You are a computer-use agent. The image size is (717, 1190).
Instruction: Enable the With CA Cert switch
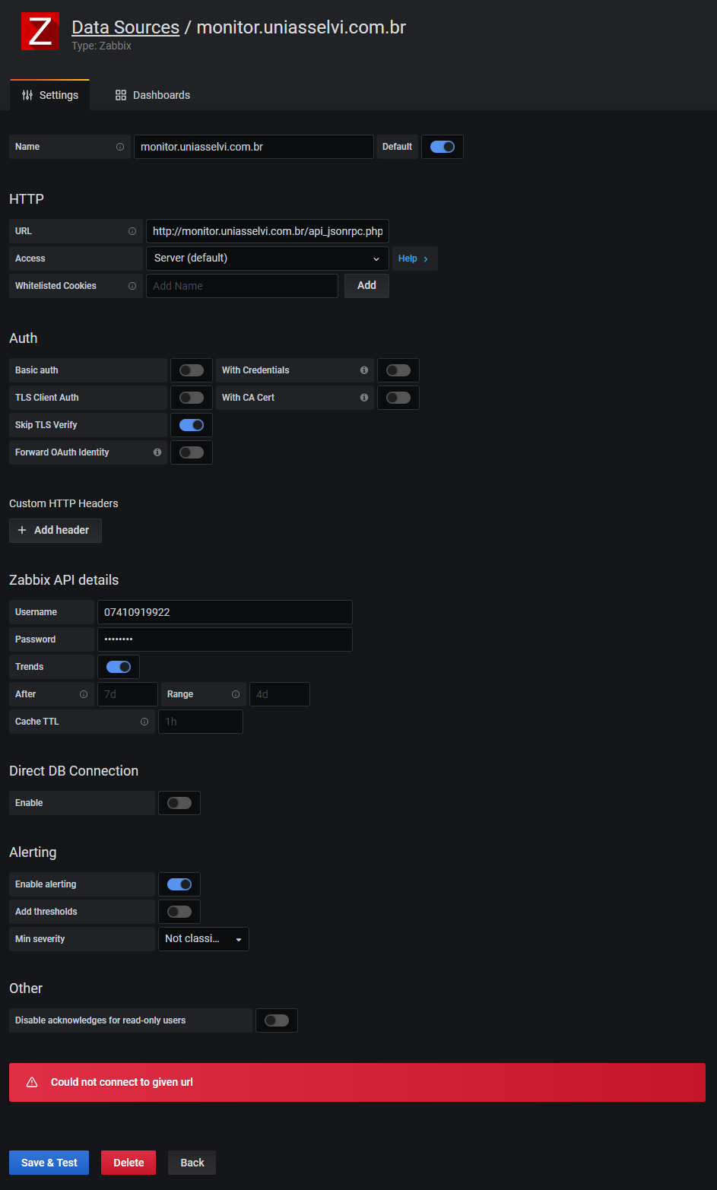click(398, 398)
